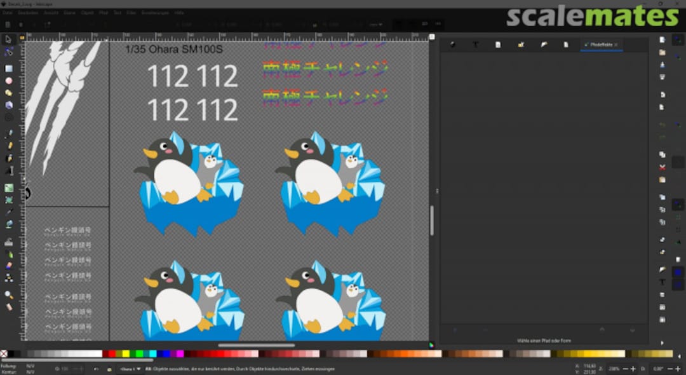
Task: Choose the Rectangle tool in toolbox
Action: (9, 68)
